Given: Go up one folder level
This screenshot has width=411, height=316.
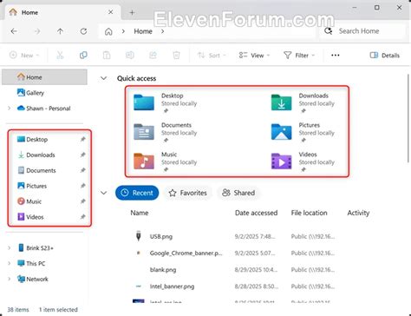Looking at the screenshot, I should click(60, 31).
